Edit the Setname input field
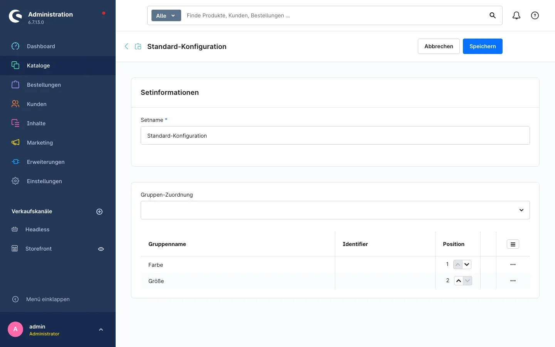 coord(335,135)
